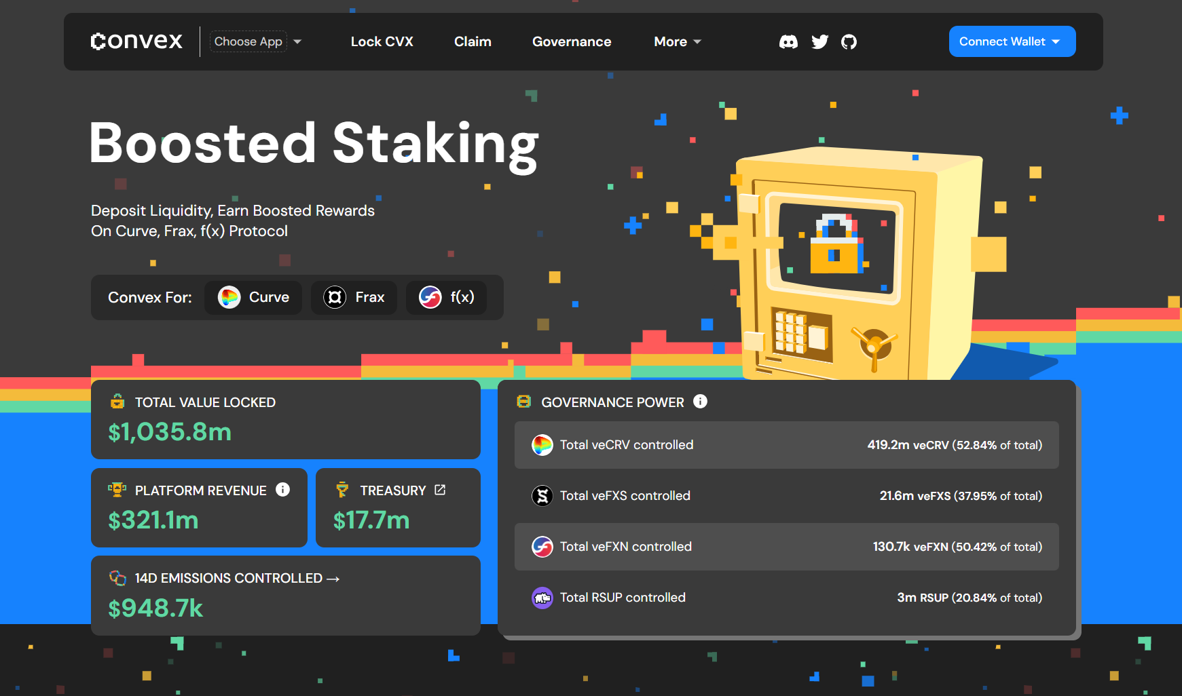Click the veCRV Curve token icon
Viewport: 1182px width, 696px height.
click(542, 445)
